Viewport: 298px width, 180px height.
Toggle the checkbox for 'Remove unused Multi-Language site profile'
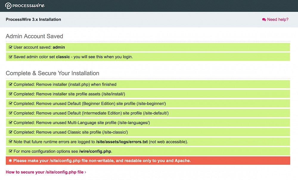click(x=10, y=122)
